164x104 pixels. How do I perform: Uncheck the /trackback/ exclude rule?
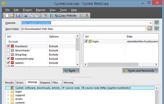coord(8,46)
